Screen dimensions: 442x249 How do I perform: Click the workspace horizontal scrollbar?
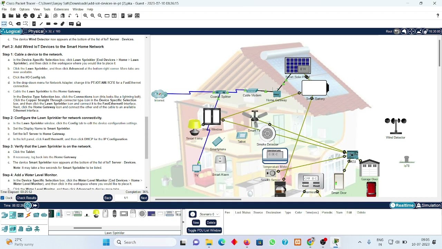tap(198, 199)
